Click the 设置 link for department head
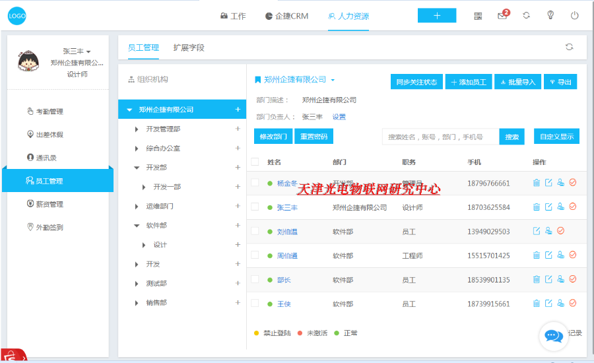 [x=339, y=117]
